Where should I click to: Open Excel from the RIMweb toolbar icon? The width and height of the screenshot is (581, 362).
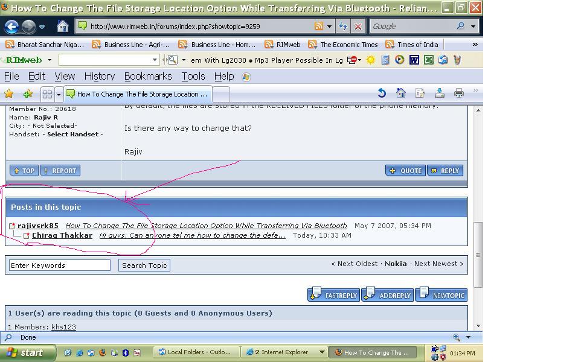click(429, 60)
